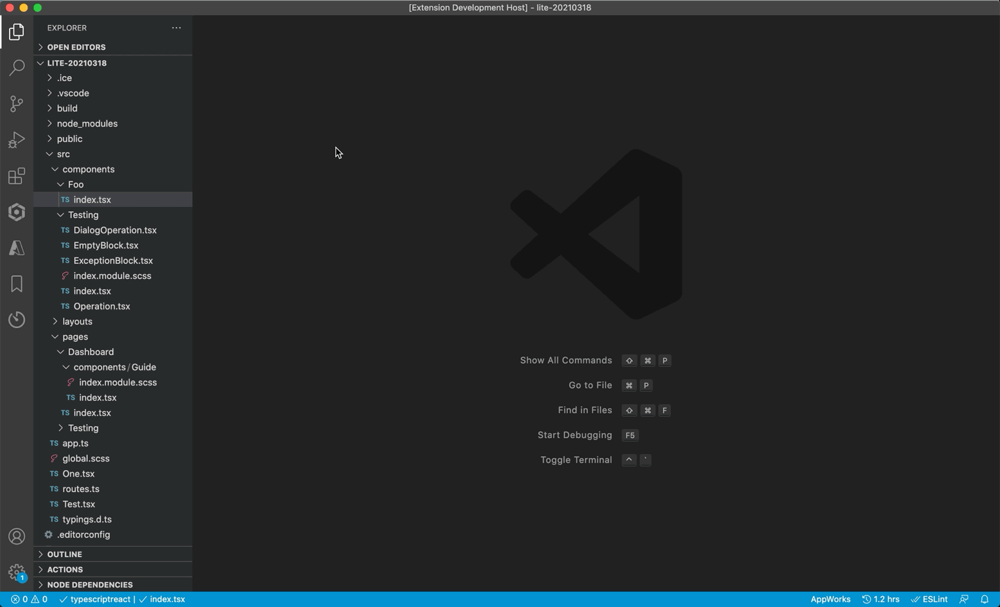The image size is (1000, 607).
Task: Open the Extensions view icon
Action: [17, 176]
